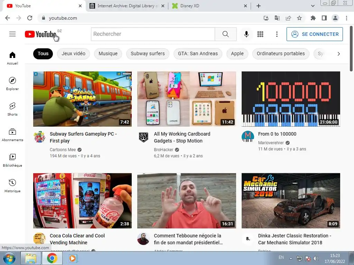The image size is (354, 265).
Task: Play the 100000 piano thumbnail
Action: point(291,99)
